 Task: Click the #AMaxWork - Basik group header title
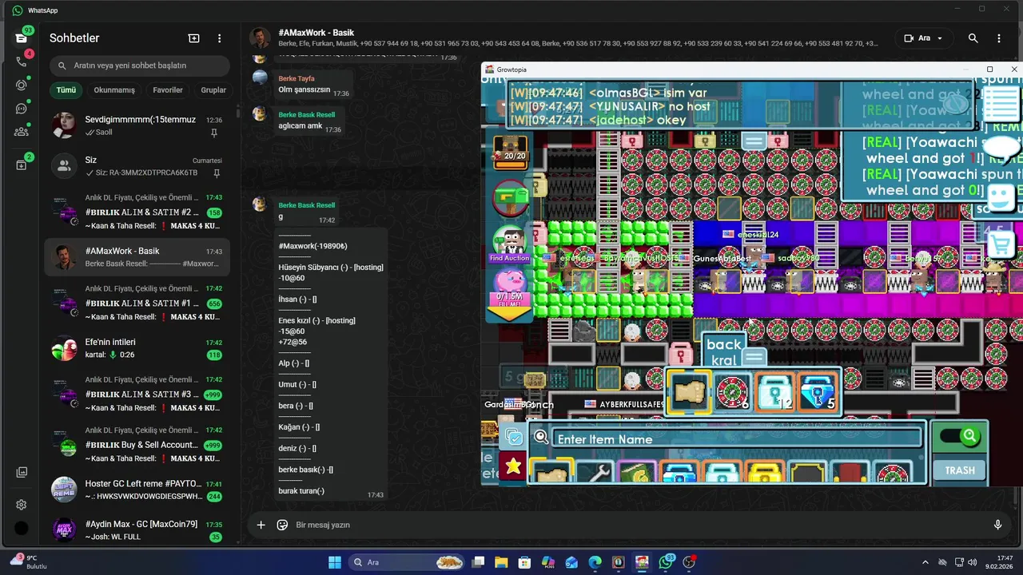[x=316, y=33]
